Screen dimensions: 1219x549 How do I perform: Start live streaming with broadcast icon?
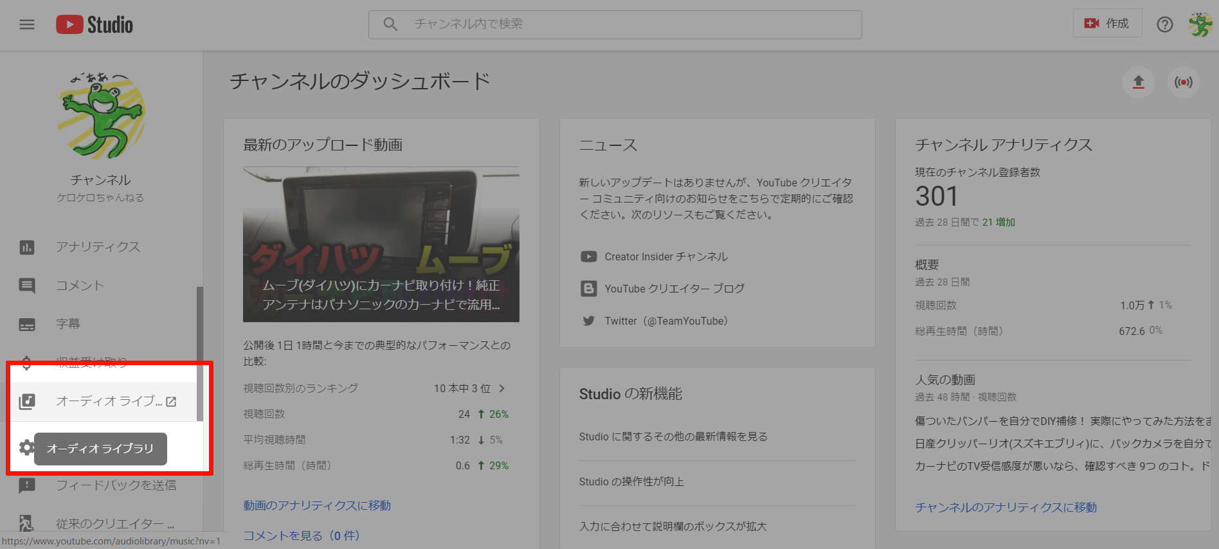coord(1183,82)
